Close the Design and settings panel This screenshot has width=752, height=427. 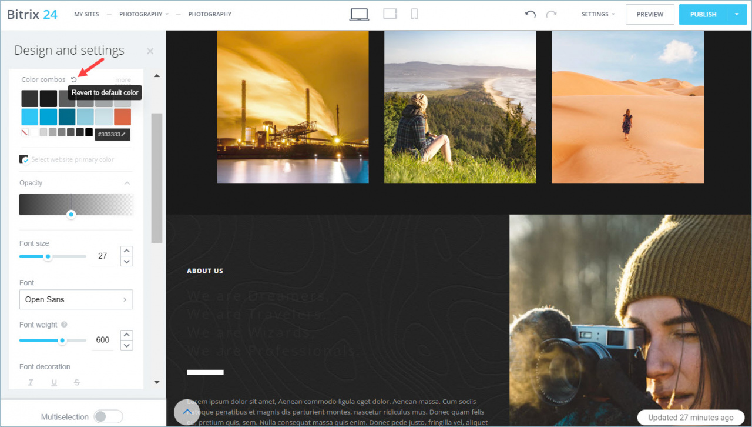pyautogui.click(x=150, y=51)
